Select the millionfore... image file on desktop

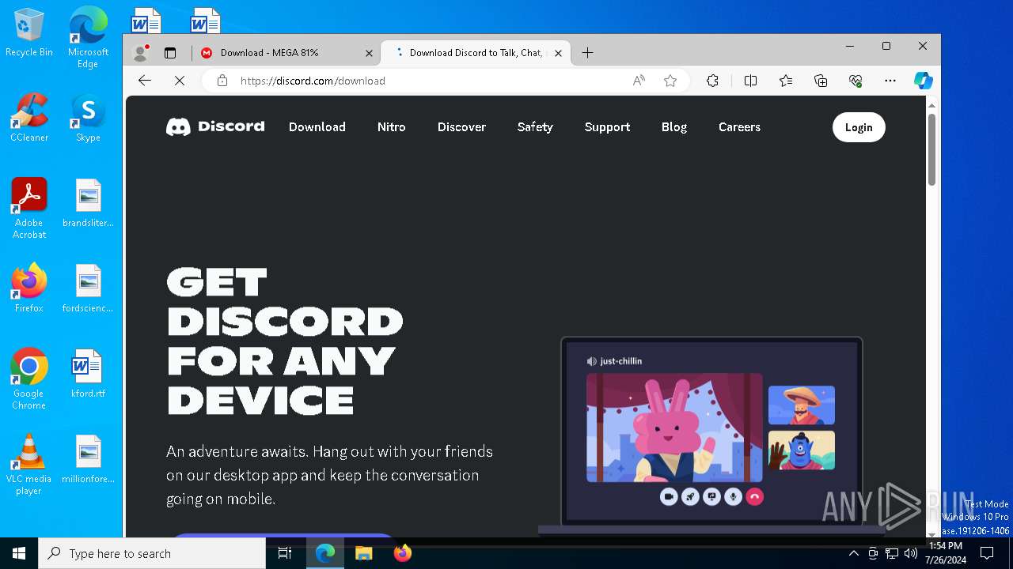88,458
